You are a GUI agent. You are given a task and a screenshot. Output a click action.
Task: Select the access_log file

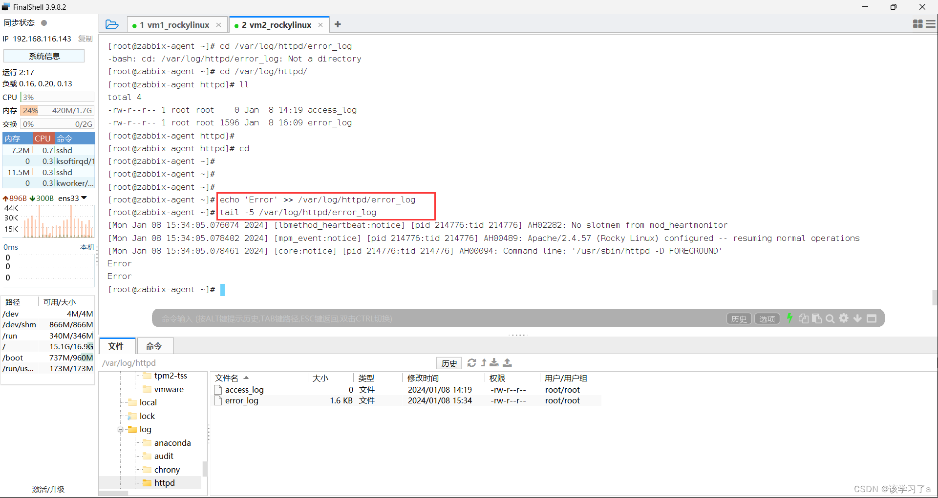pyautogui.click(x=244, y=390)
